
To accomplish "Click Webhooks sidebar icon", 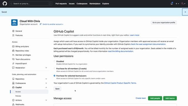I will [13, 105].
